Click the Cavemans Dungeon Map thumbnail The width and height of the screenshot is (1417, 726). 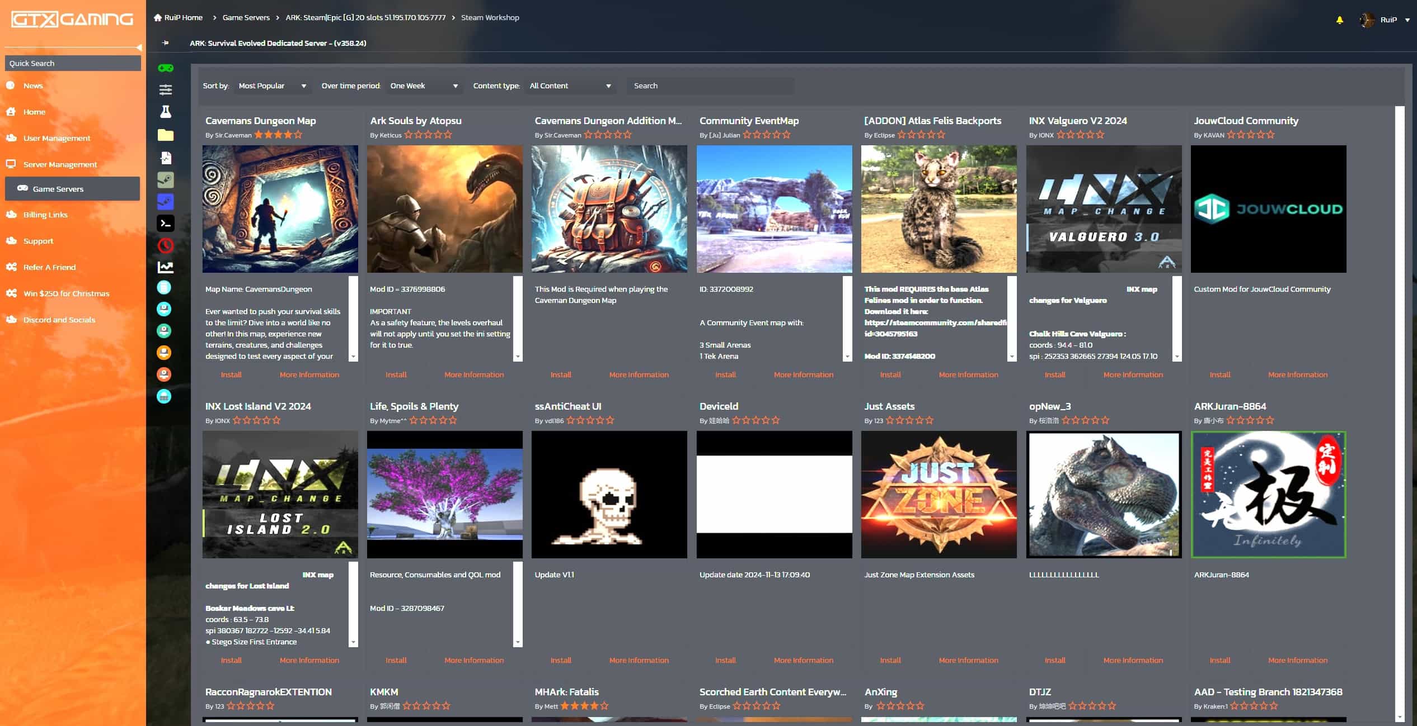click(x=280, y=209)
